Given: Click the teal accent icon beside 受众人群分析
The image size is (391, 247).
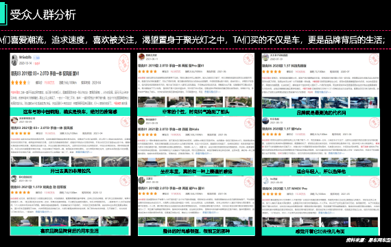Looking at the screenshot, I should click(3, 14).
